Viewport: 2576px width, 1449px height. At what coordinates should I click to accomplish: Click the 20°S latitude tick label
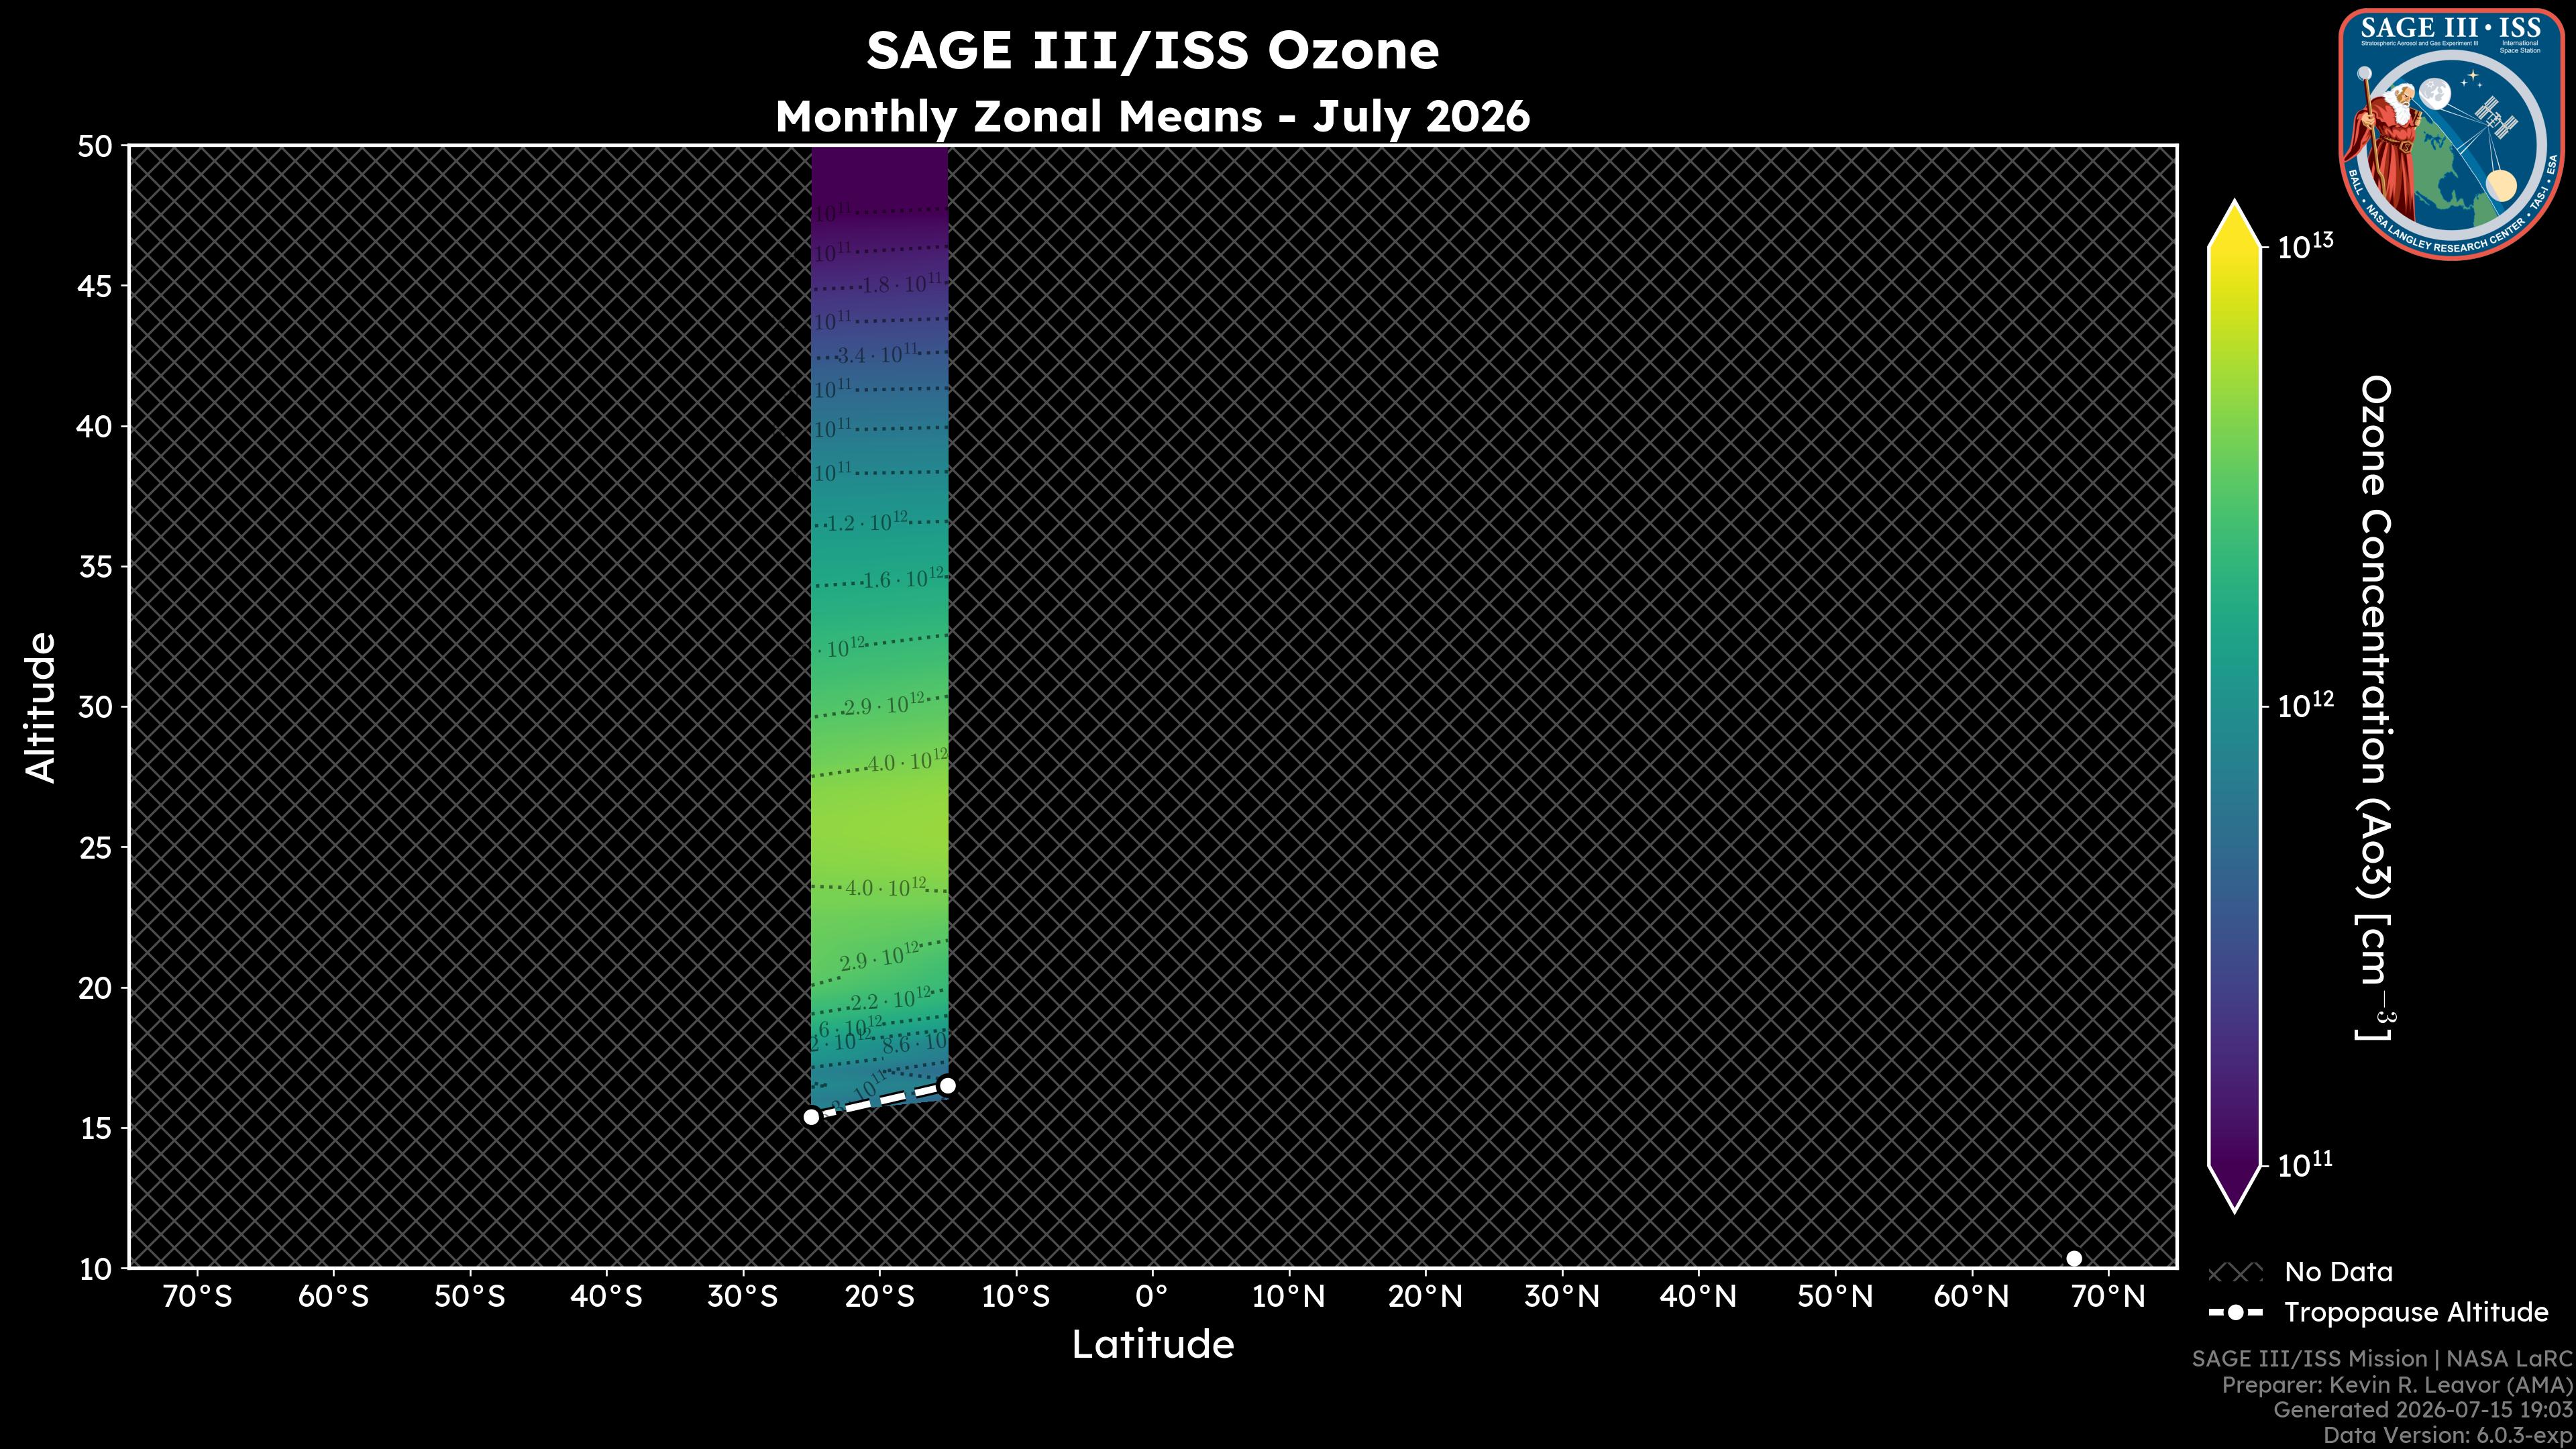coord(879,1297)
